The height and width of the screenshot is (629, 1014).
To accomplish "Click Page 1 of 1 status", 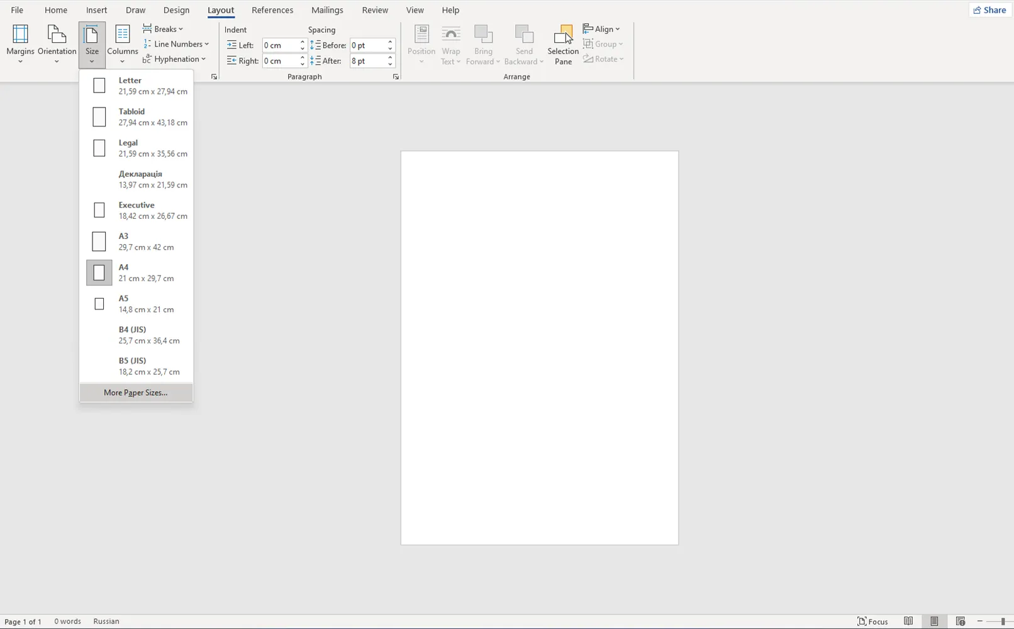I will pyautogui.click(x=23, y=621).
